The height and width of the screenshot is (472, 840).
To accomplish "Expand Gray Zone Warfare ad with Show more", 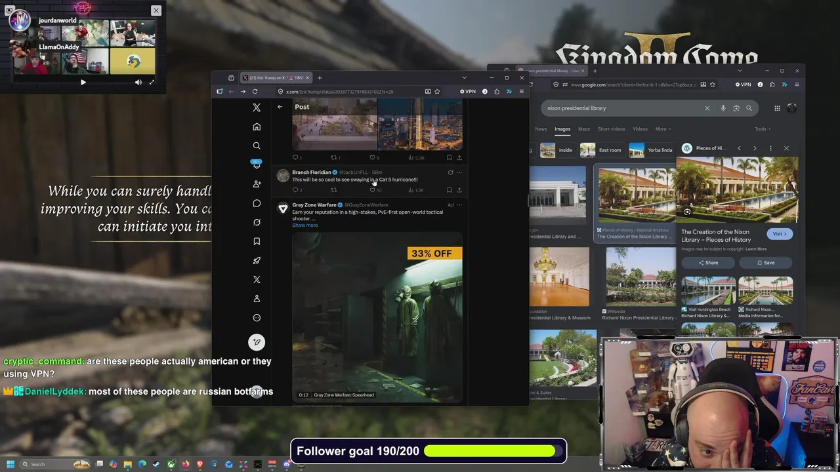I will click(304, 226).
